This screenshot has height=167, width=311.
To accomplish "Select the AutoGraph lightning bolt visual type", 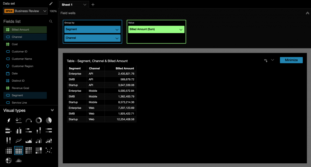I will point(9,121).
